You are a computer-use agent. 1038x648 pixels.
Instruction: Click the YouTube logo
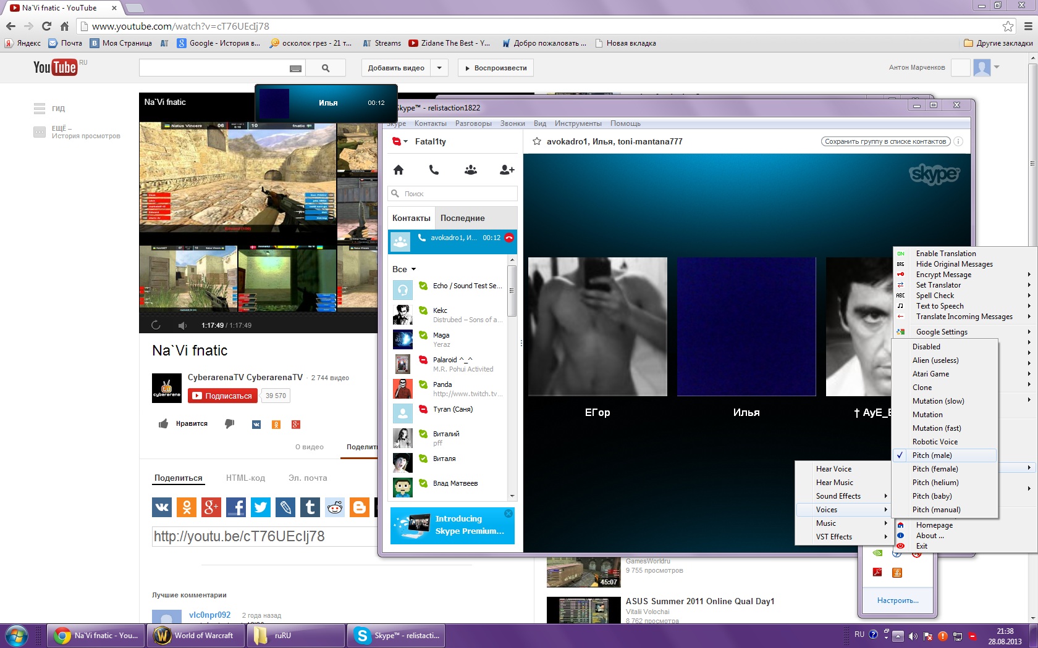click(x=55, y=67)
